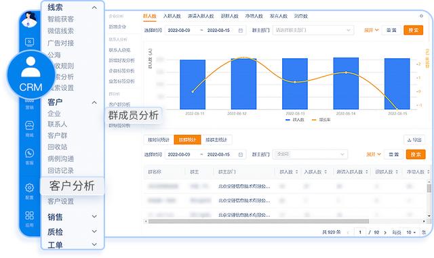Switch to the 消息数 tab
This screenshot has height=258, width=434.
pyautogui.click(x=301, y=16)
